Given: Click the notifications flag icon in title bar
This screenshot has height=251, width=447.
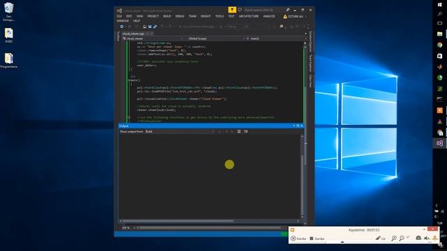Looking at the screenshot, I should (232, 10).
